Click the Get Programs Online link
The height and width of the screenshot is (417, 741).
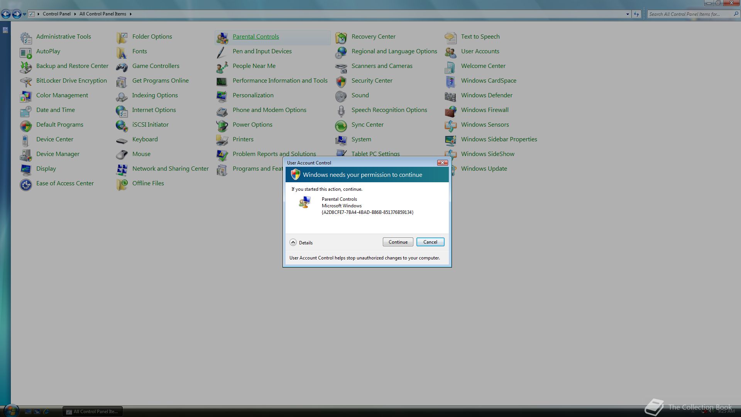tap(160, 81)
